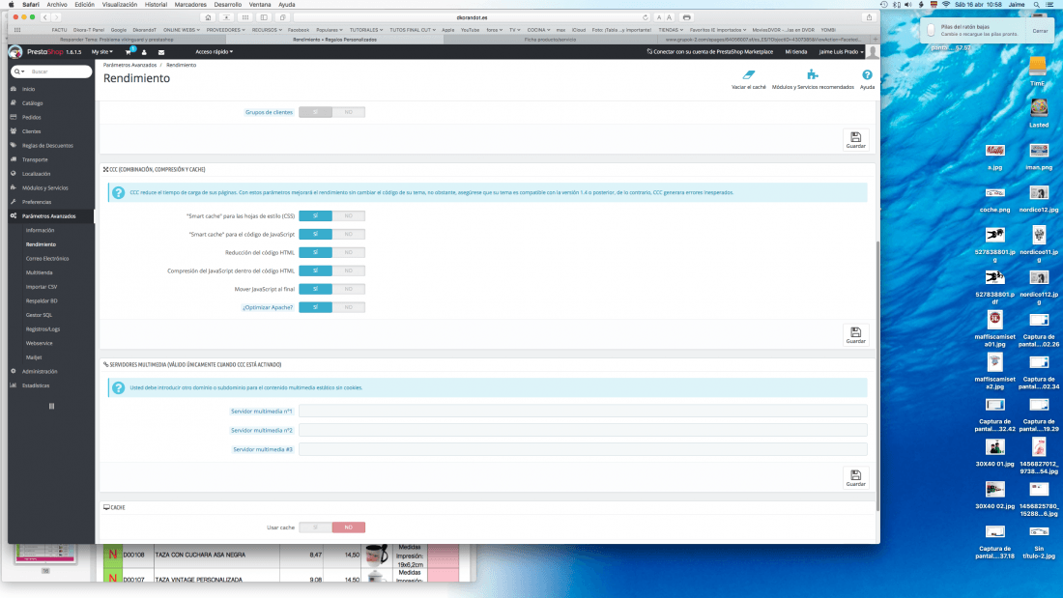Click YouTube bookmark in favorites bar
This screenshot has height=598, width=1063.
[470, 30]
